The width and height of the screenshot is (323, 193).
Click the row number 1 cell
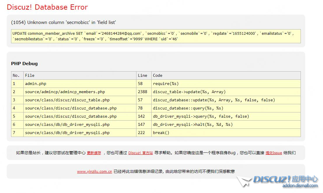pos(17,84)
